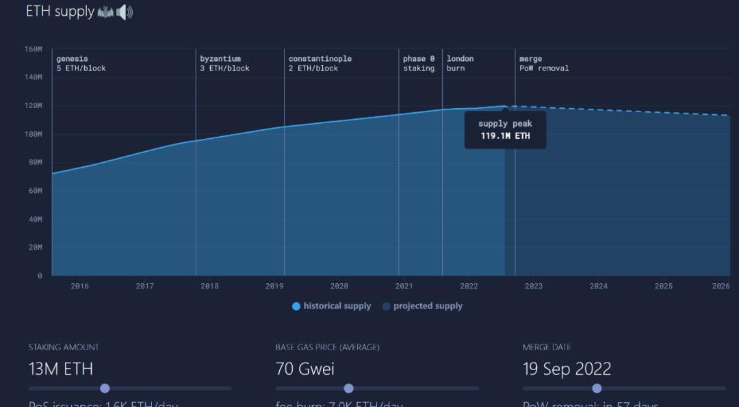Click the london burn marker label
This screenshot has height=407, width=739.
[460, 64]
